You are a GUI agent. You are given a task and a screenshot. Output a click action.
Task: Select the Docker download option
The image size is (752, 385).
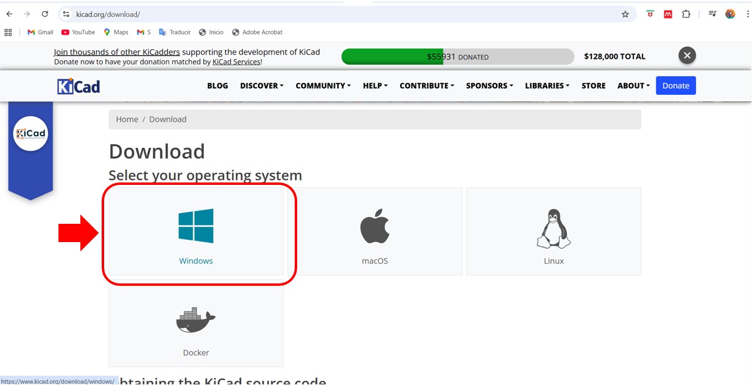[196, 323]
